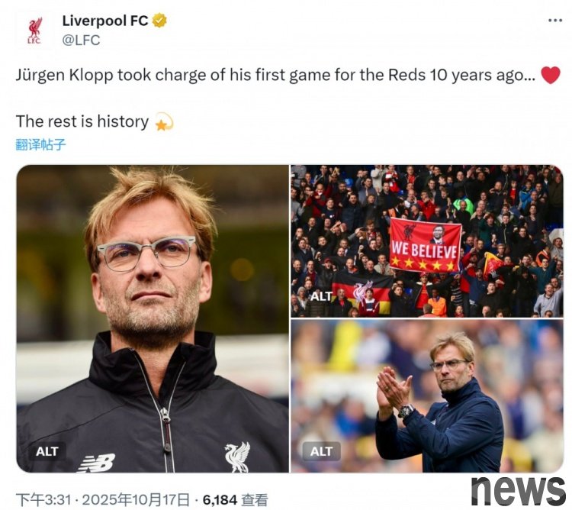Viewport: 572px width, 510px height.
Task: Click the 翻译帖子 translate post link
Action: [x=41, y=144]
